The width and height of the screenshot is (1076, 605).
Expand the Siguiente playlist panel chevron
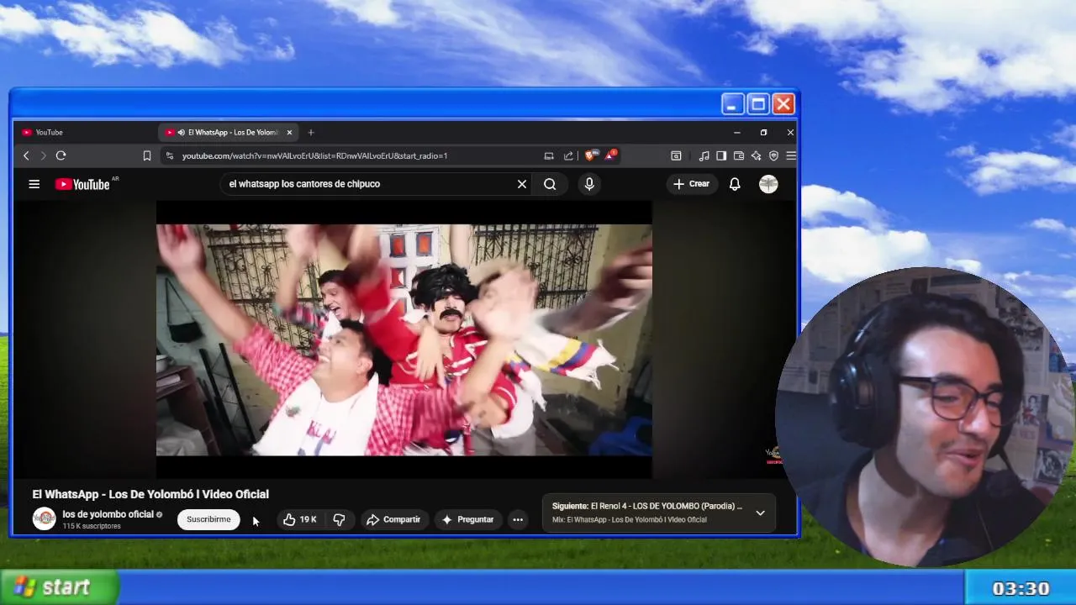pos(760,513)
